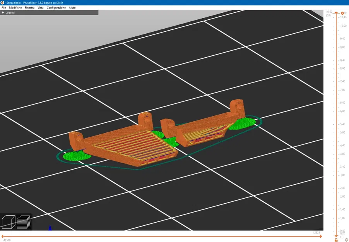Click the add color change marker icon
Image resolution: width=349 pixels, height=242 pixels.
[x=342, y=14]
